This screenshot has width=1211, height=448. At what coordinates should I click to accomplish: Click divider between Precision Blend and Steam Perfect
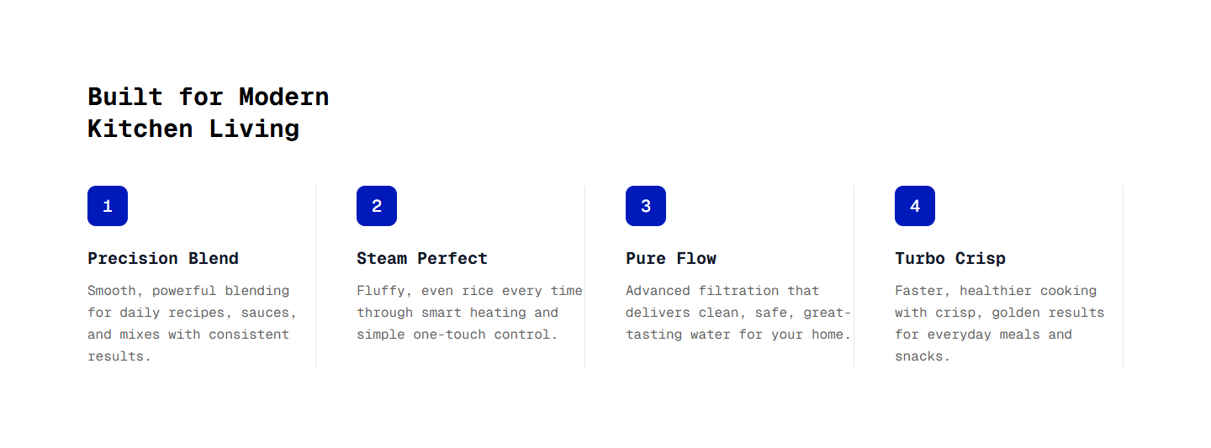click(316, 277)
